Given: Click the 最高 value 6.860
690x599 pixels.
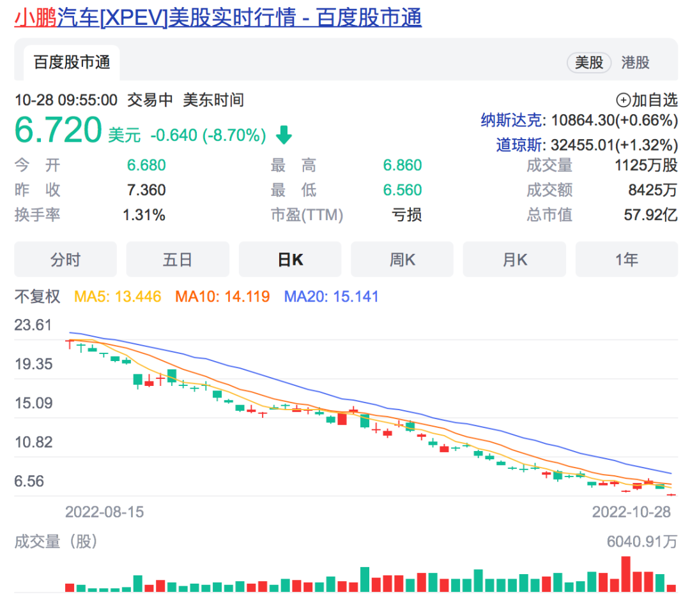Looking at the screenshot, I should click(402, 165).
